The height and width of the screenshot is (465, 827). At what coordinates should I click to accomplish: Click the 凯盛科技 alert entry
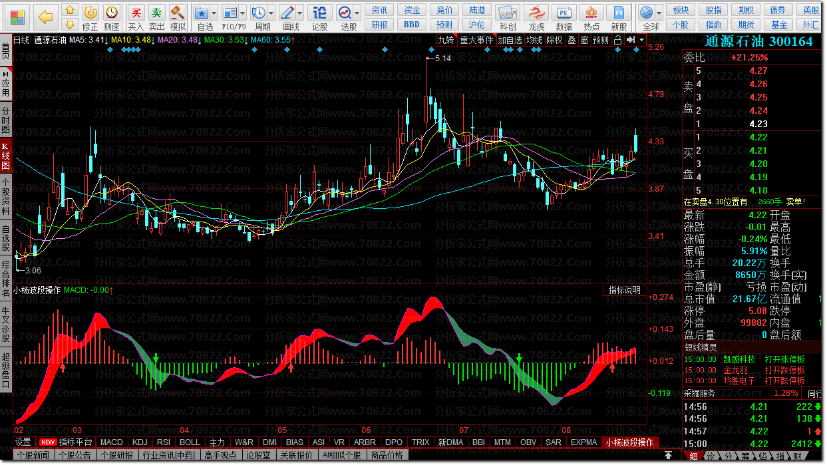740,359
